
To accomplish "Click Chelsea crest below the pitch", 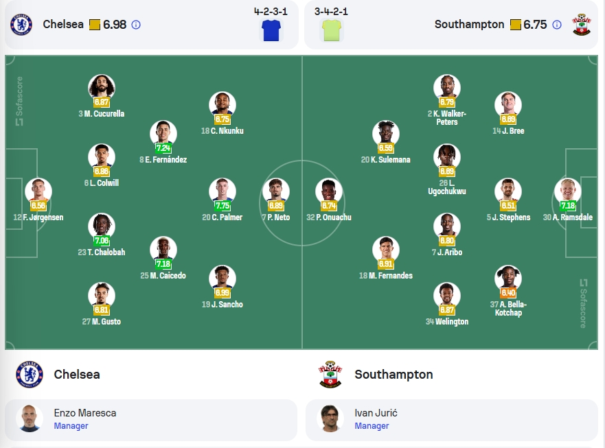I will [30, 375].
